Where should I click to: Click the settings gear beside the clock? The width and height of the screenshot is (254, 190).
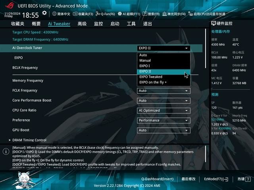point(44,13)
